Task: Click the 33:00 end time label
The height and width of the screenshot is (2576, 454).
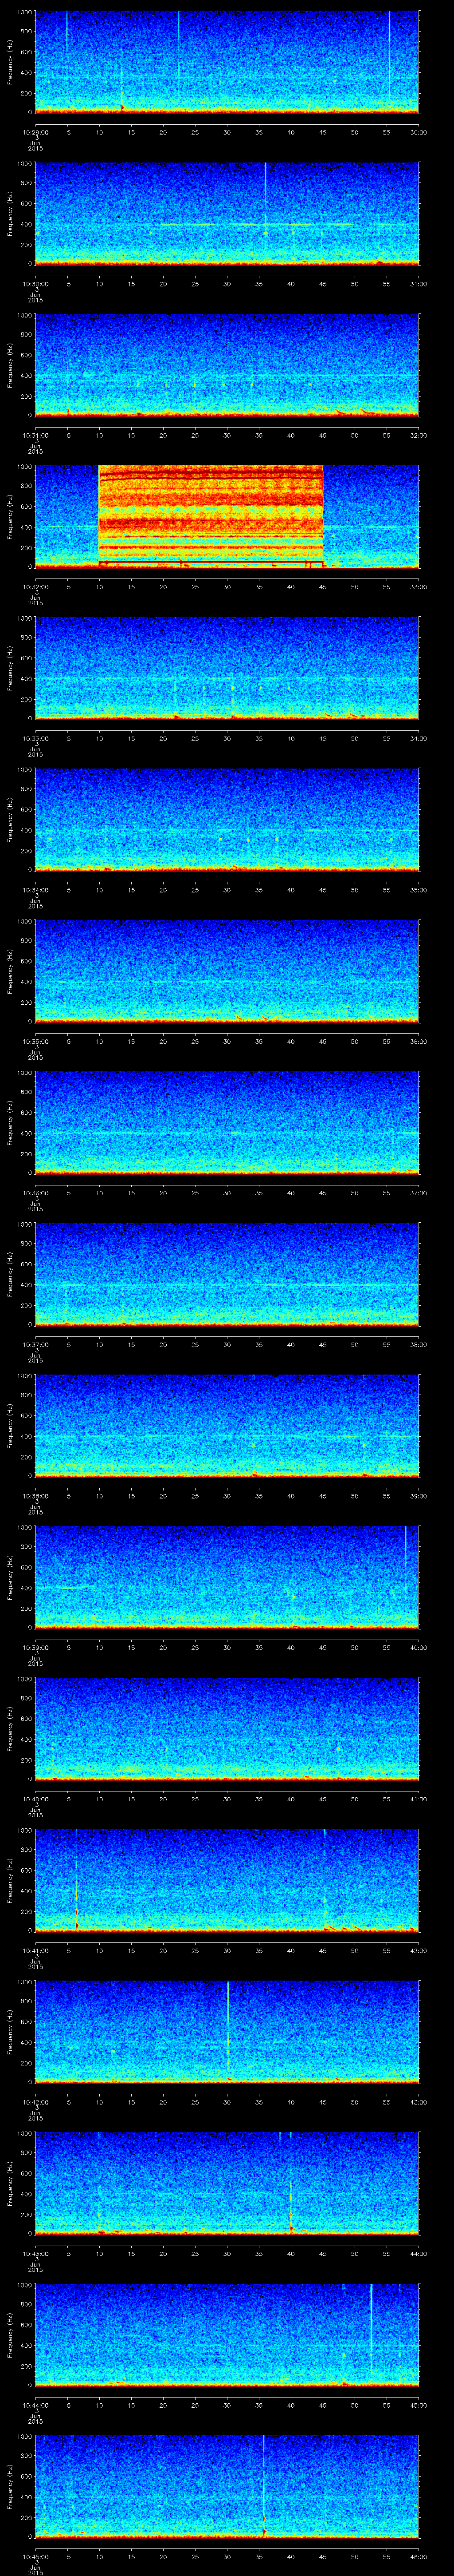Action: point(418,587)
